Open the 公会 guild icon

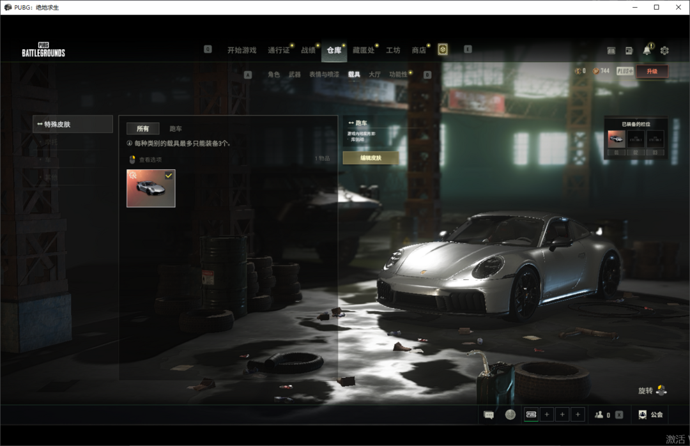[643, 415]
